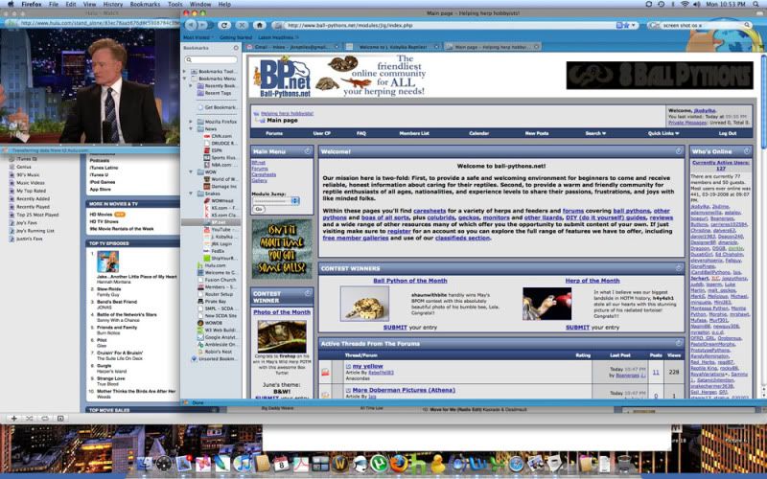767x479 pixels.
Task: Open the Photo of the Month link
Action: 282,312
